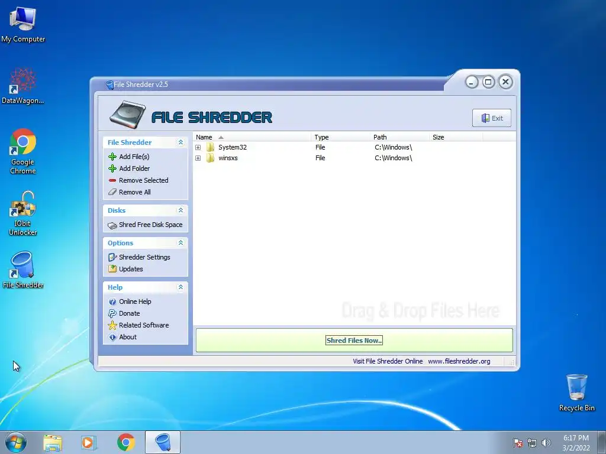The width and height of the screenshot is (606, 454).
Task: Collapse the File Shredder panel section
Action: [180, 142]
